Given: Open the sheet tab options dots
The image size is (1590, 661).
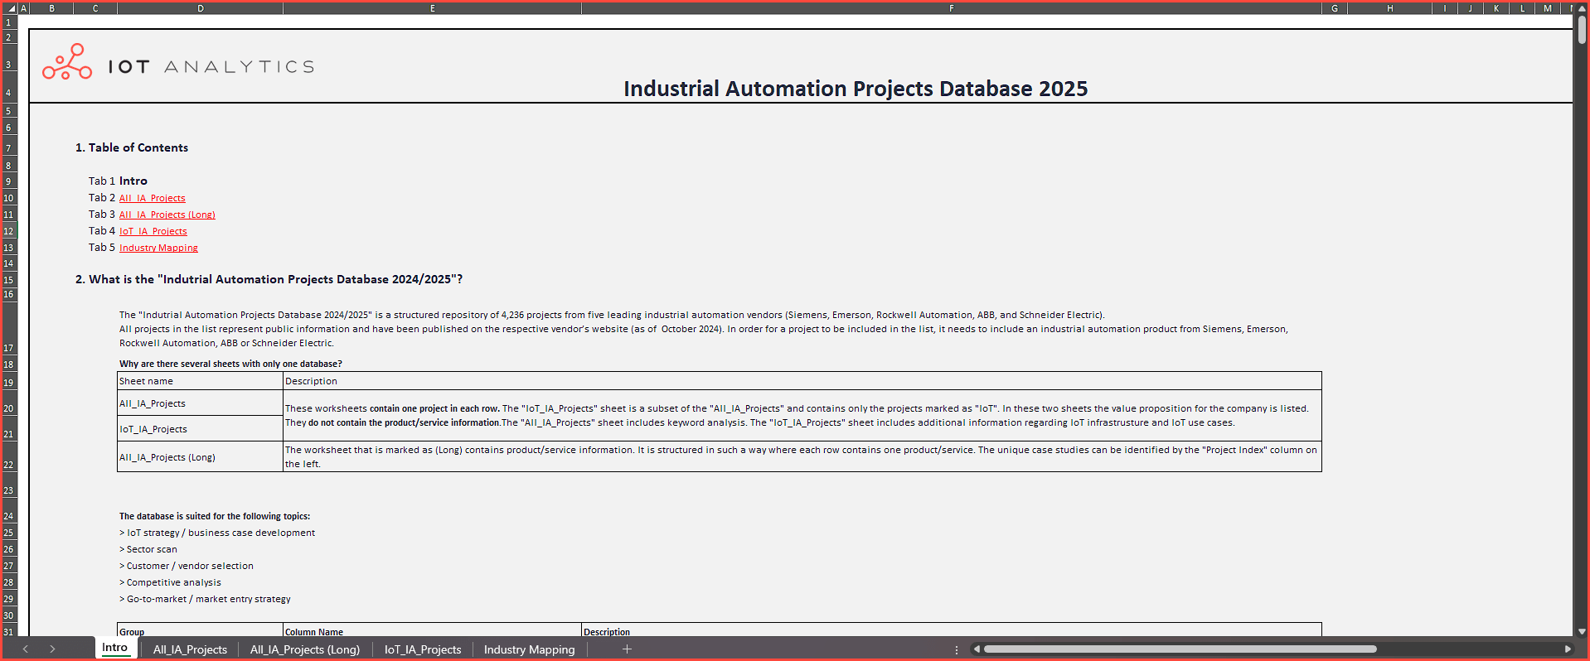Looking at the screenshot, I should pos(956,649).
